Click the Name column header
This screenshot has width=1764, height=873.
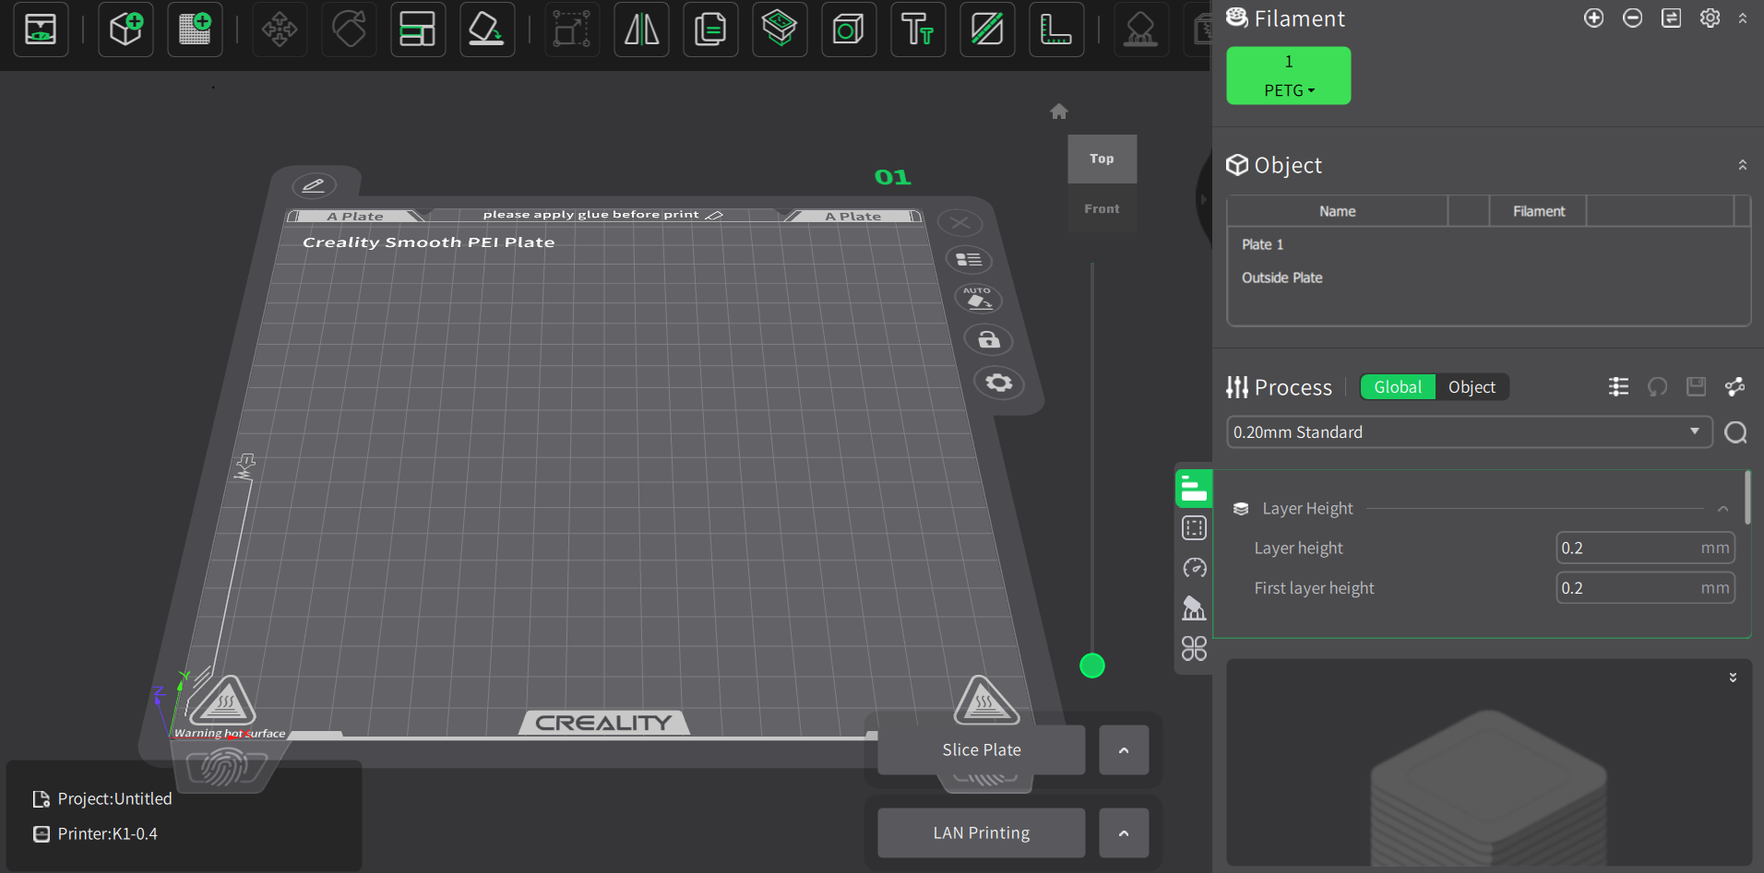1337,211
